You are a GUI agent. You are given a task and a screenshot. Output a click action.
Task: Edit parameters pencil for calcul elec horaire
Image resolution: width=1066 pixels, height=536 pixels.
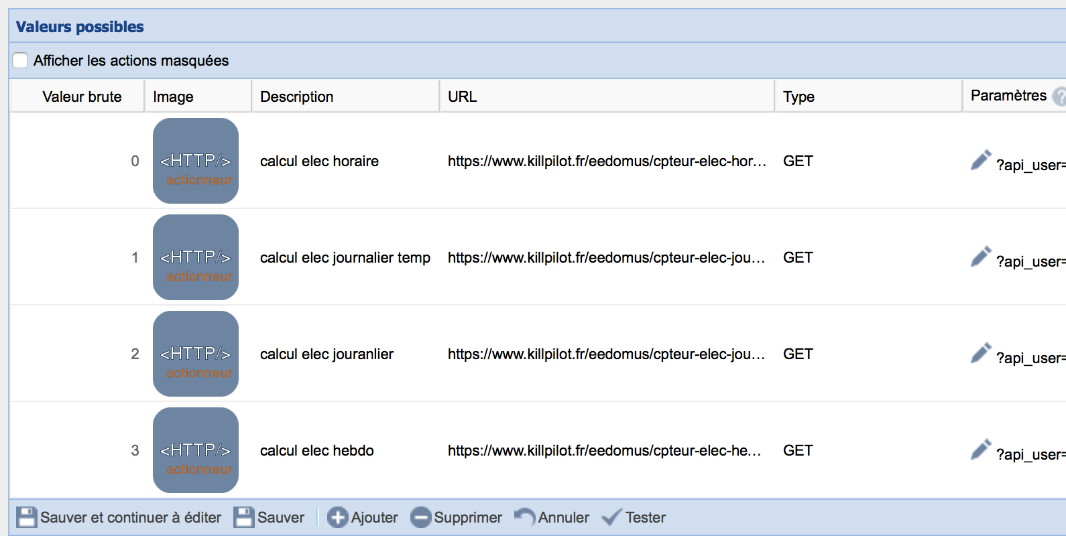[x=980, y=161]
